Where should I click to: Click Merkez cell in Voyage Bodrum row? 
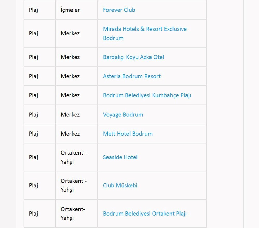tap(70, 115)
